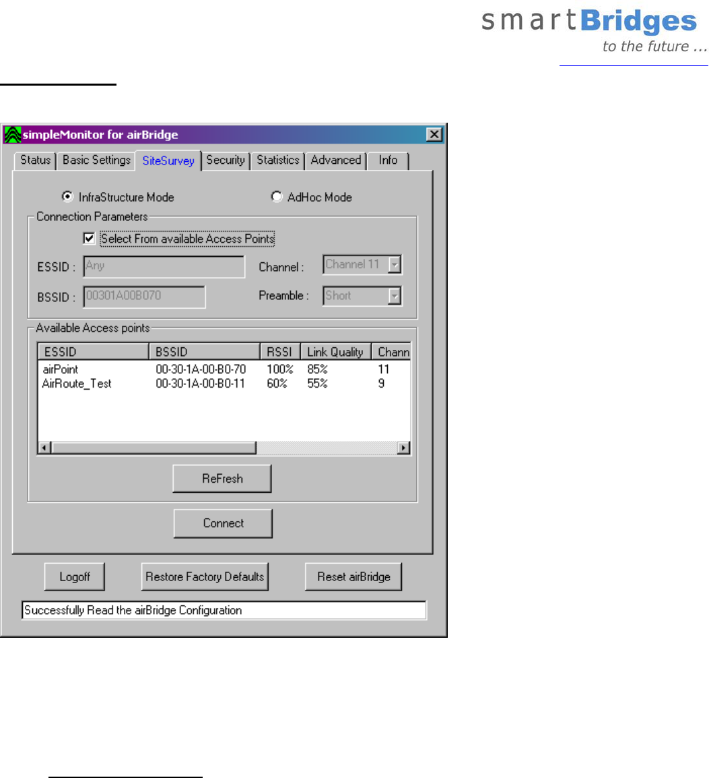709x778 pixels.
Task: Click the list's right scroll arrow
Action: click(x=404, y=448)
